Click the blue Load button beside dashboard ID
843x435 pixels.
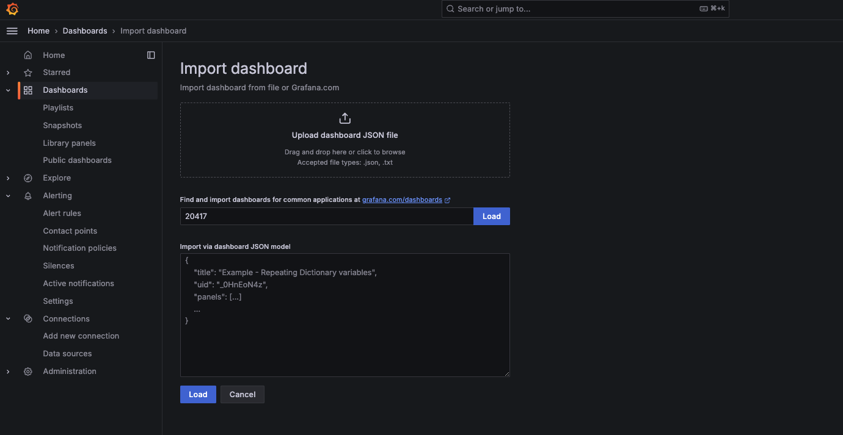[491, 216]
